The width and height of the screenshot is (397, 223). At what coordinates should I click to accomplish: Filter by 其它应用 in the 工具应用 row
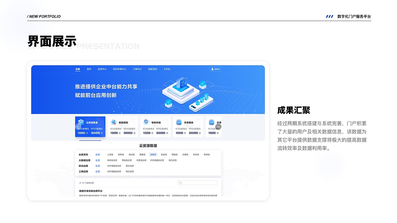(130, 172)
